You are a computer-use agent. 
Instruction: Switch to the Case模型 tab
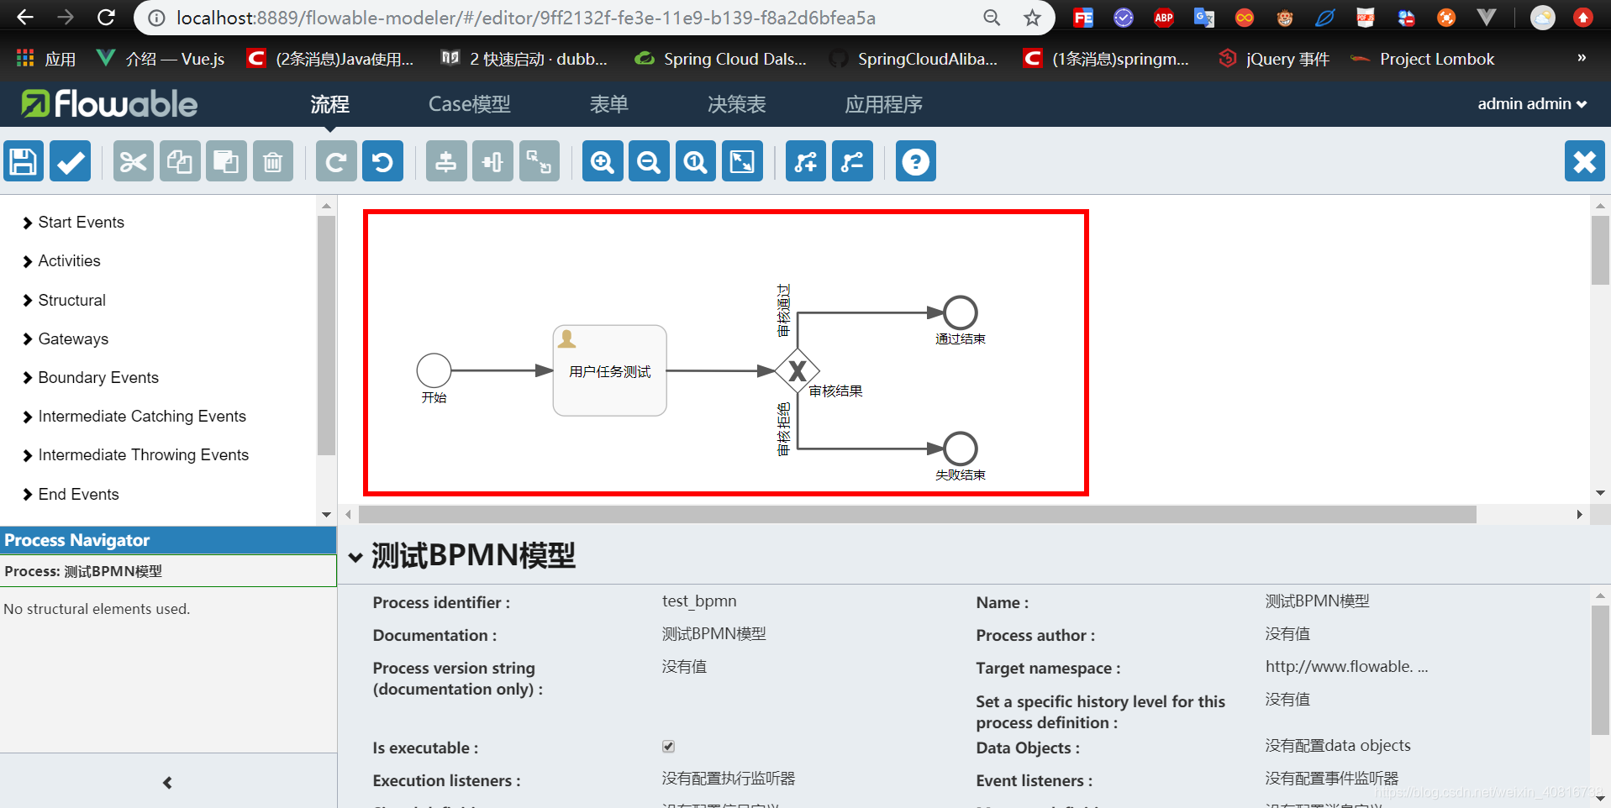pyautogui.click(x=469, y=104)
